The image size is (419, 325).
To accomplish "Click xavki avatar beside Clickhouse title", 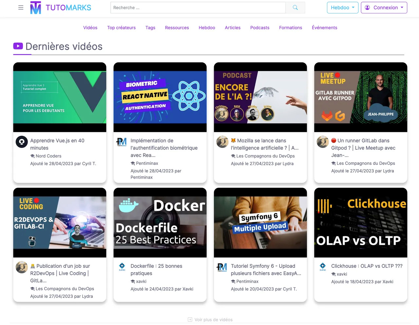I will click(323, 267).
